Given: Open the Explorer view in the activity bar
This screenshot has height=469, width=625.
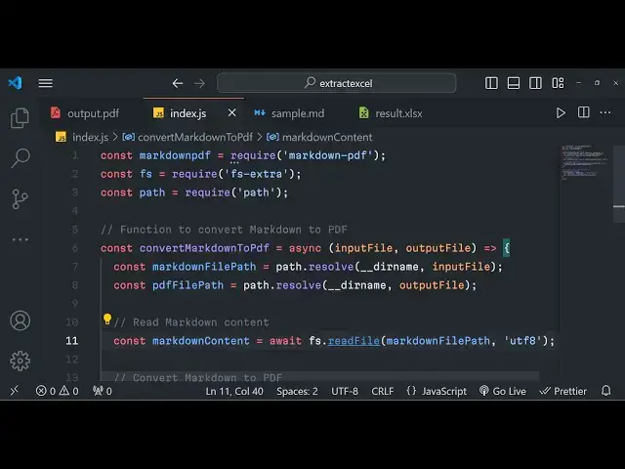Looking at the screenshot, I should tap(20, 118).
